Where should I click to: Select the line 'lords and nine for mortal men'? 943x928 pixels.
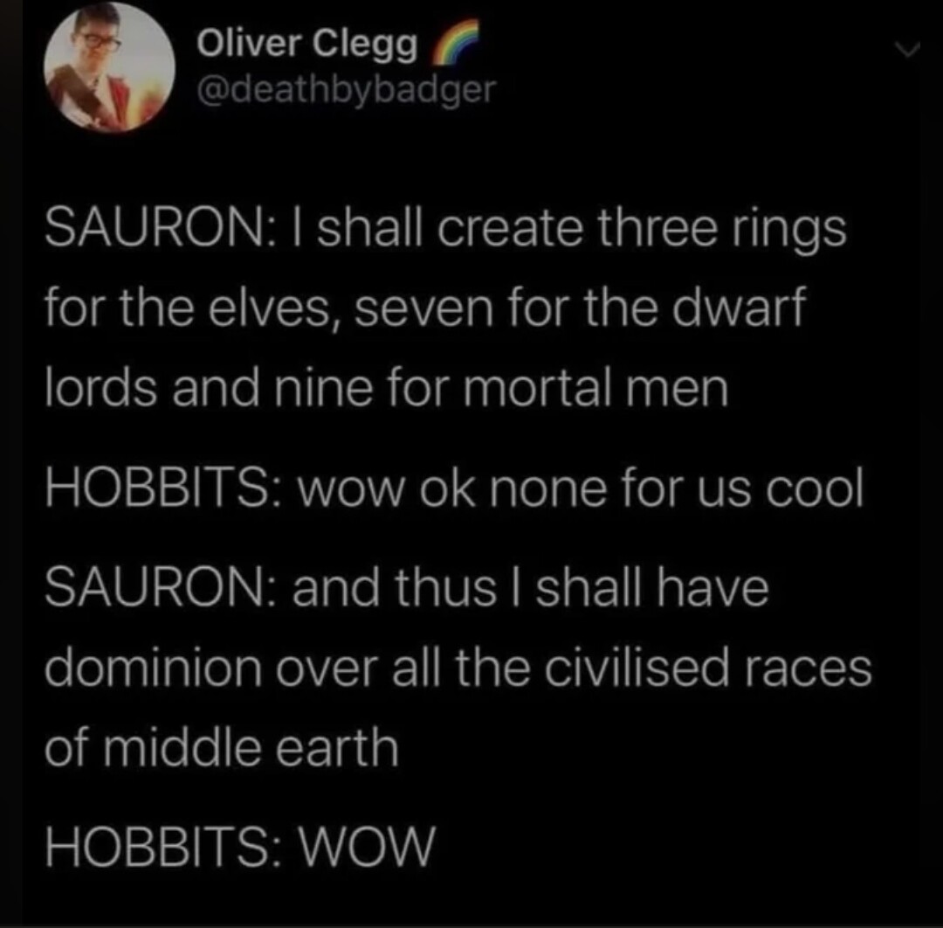[387, 388]
